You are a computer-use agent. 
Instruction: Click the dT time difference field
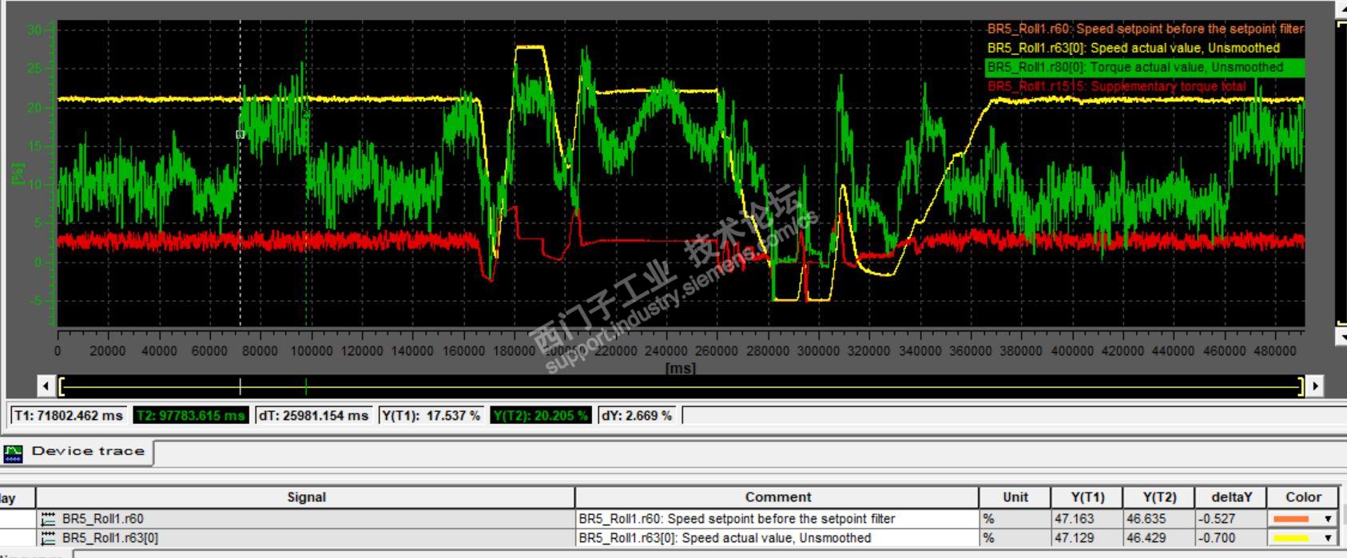[314, 416]
